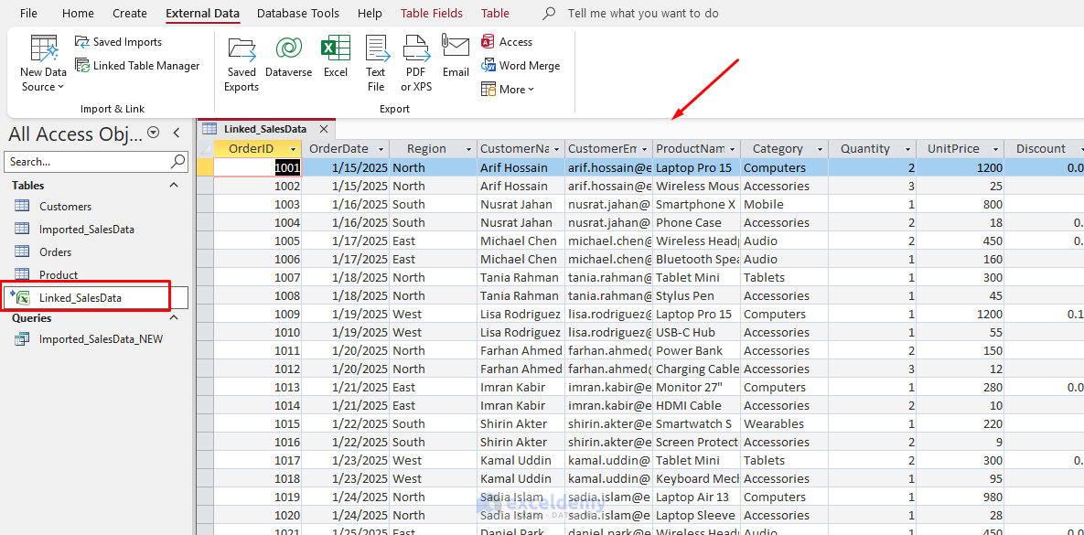Viewport: 1084px width, 535px height.
Task: Open the File menu
Action: (28, 13)
